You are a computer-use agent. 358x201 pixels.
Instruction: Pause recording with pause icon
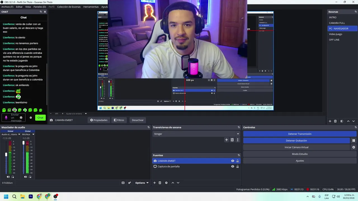click(x=354, y=141)
